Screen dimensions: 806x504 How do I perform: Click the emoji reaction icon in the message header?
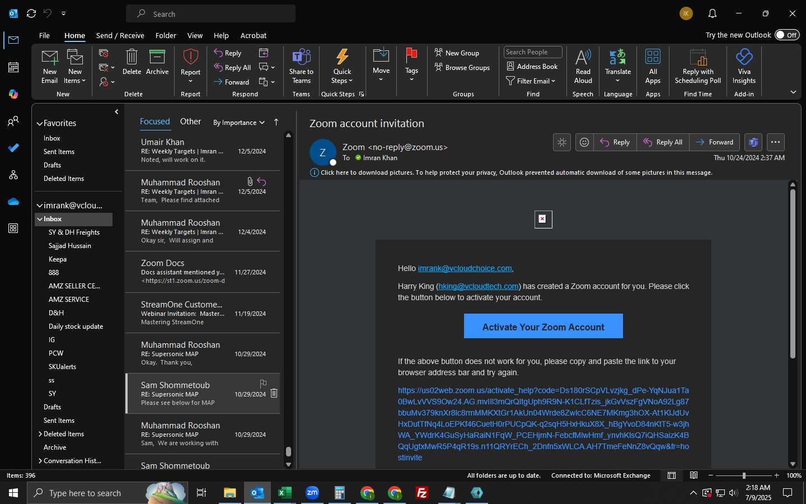click(584, 142)
